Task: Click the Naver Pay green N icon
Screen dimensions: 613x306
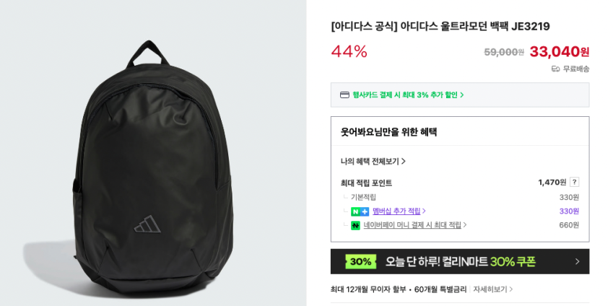Action: point(355,225)
